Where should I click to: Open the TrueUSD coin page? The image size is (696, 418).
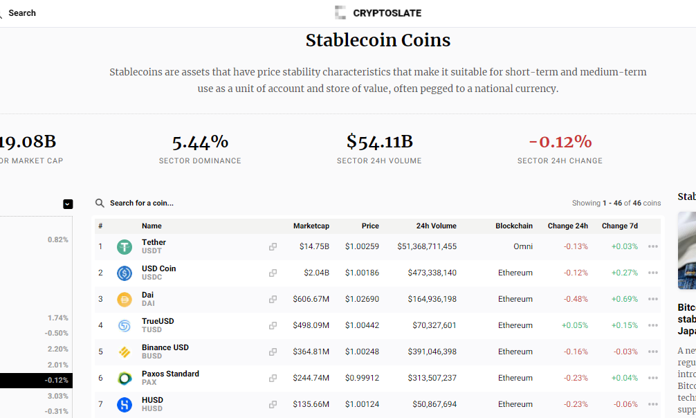[158, 321]
